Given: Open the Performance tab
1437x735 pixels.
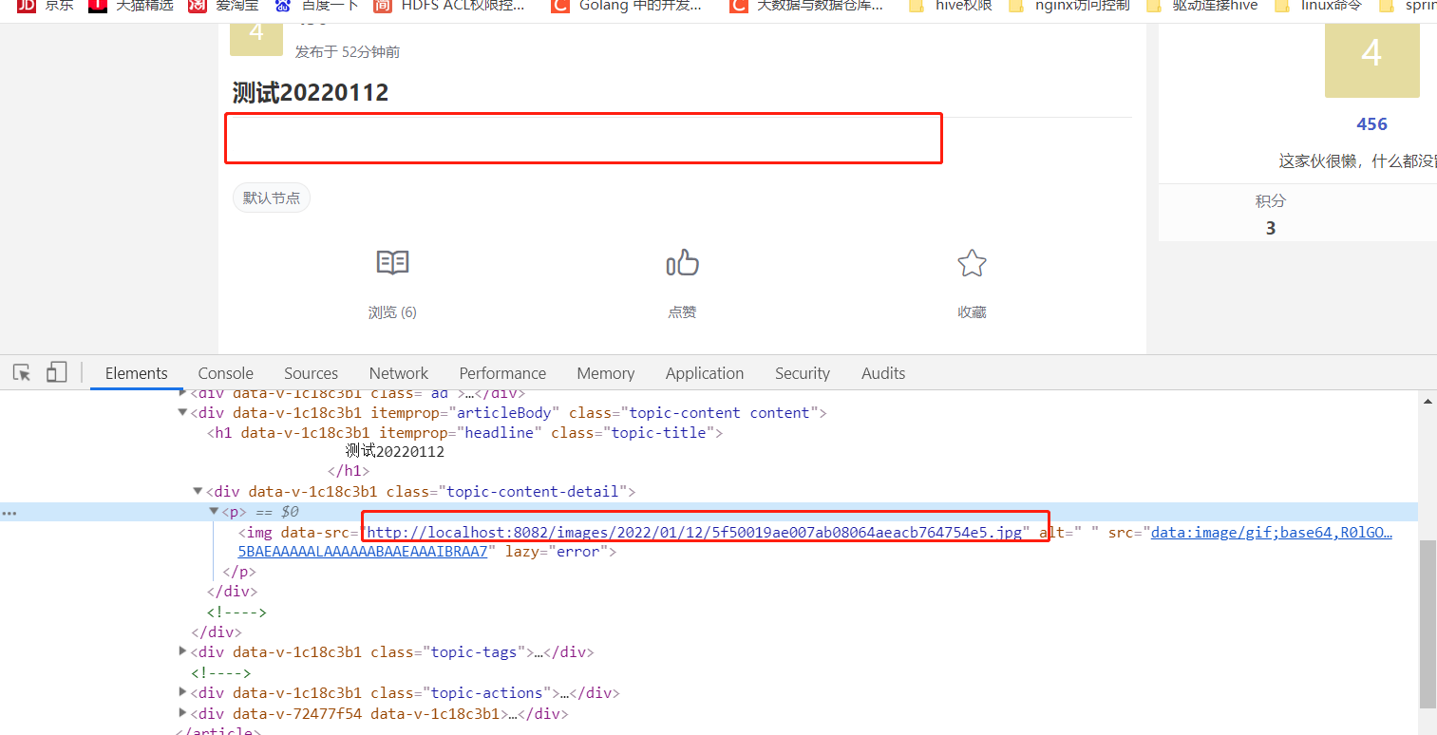Looking at the screenshot, I should (x=502, y=373).
